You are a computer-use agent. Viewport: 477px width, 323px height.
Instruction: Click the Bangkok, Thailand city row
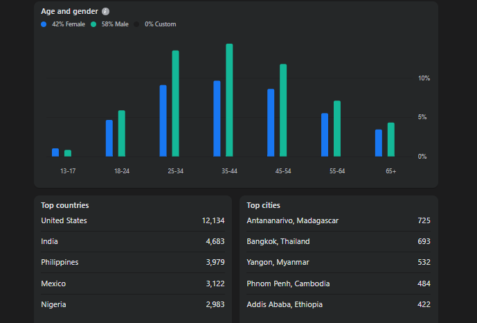point(338,241)
